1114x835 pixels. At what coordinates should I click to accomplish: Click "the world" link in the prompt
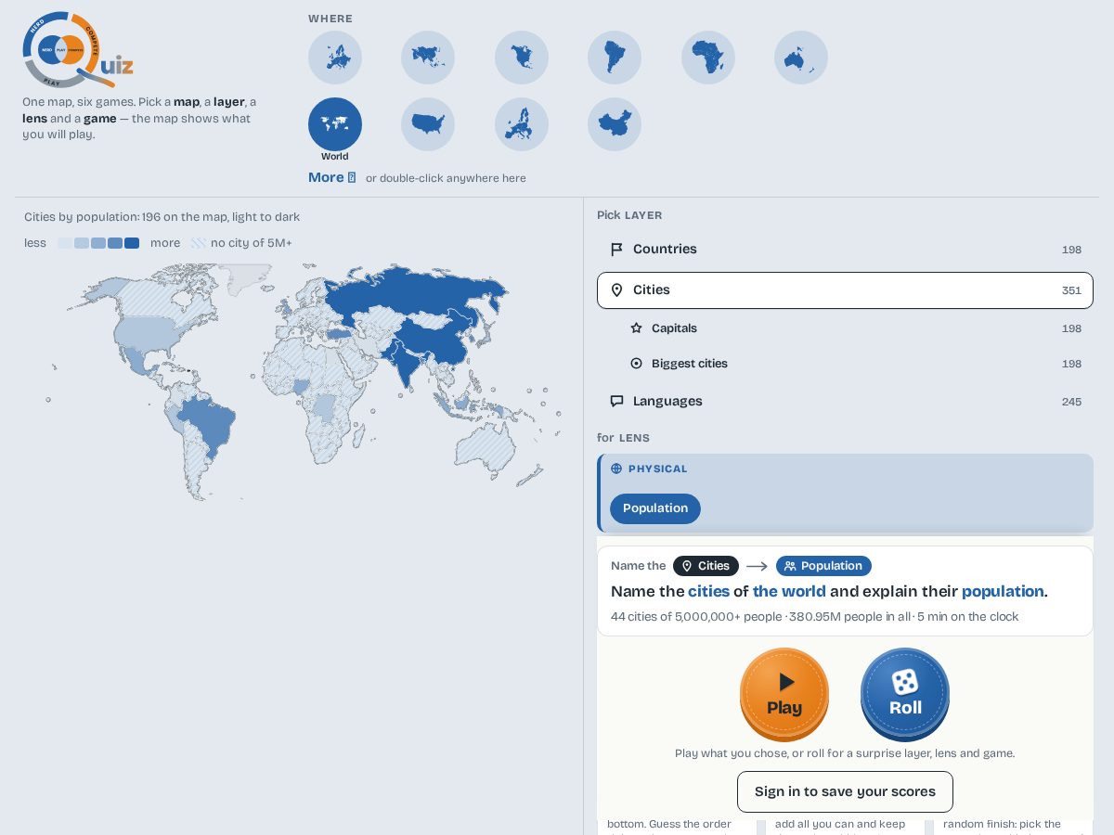(789, 592)
